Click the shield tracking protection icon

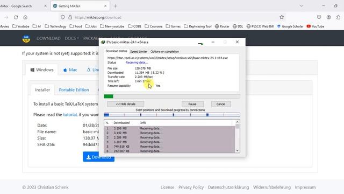pyautogui.click(x=63, y=17)
